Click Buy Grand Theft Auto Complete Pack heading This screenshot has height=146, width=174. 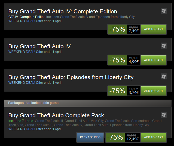point(56,115)
